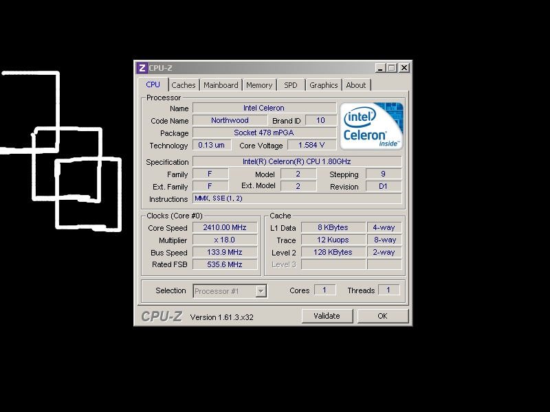Switch to the Caches tab
Image resolution: width=550 pixels, height=412 pixels.
(184, 85)
